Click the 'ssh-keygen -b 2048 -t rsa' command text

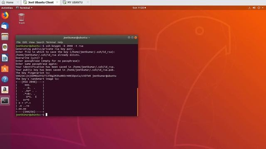pos(64,46)
